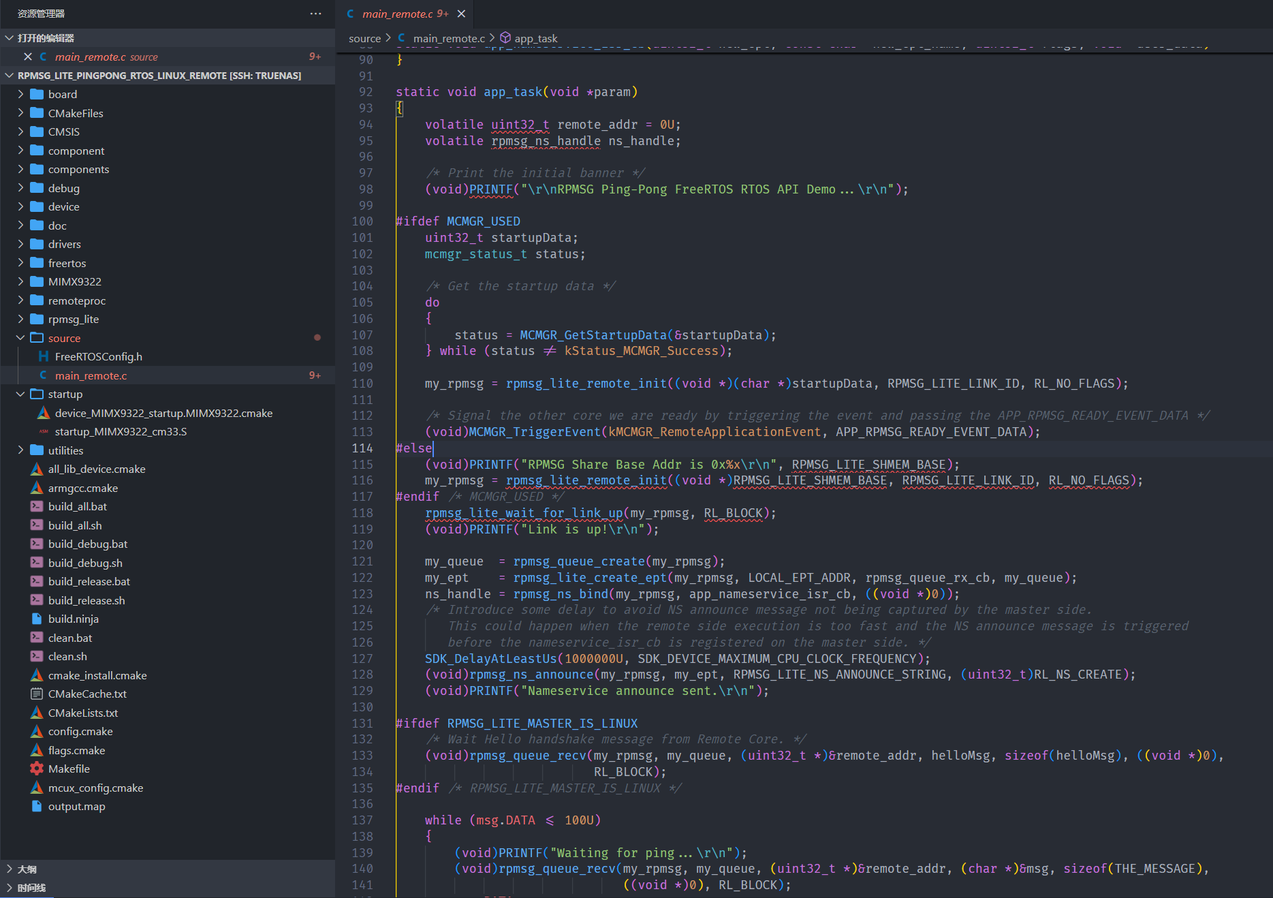Screen dimensions: 1273x898
Task: Click SDK_DelayAtLeastUs call on line 127
Action: [x=491, y=659]
